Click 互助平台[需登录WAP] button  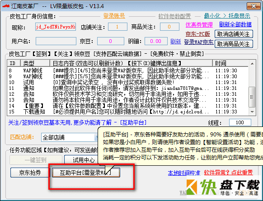click(x=86, y=173)
